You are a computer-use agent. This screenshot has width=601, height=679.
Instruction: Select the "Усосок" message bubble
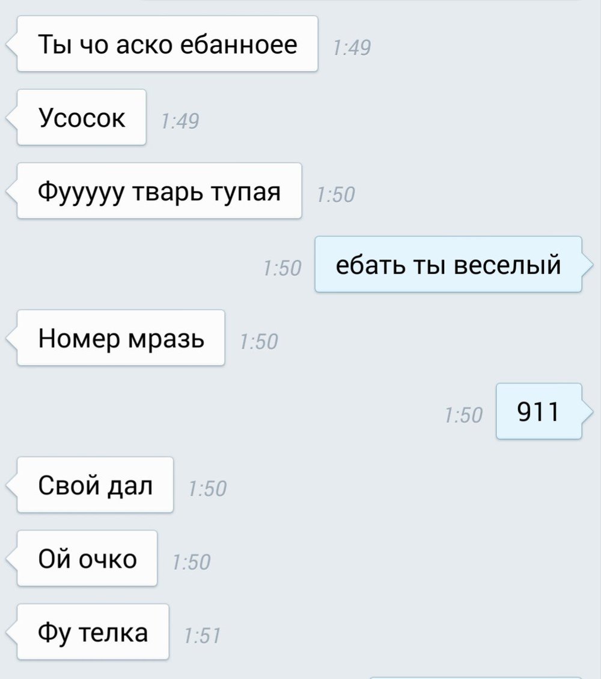[82, 117]
